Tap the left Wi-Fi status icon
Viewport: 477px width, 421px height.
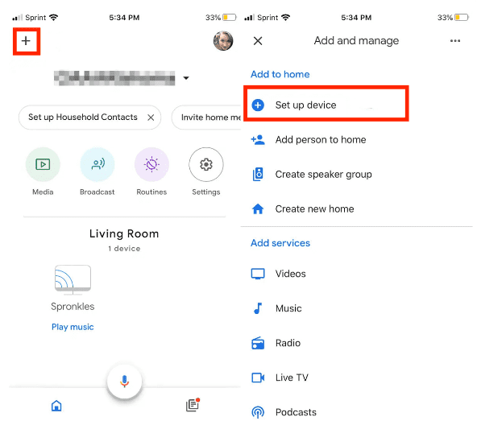click(x=53, y=18)
